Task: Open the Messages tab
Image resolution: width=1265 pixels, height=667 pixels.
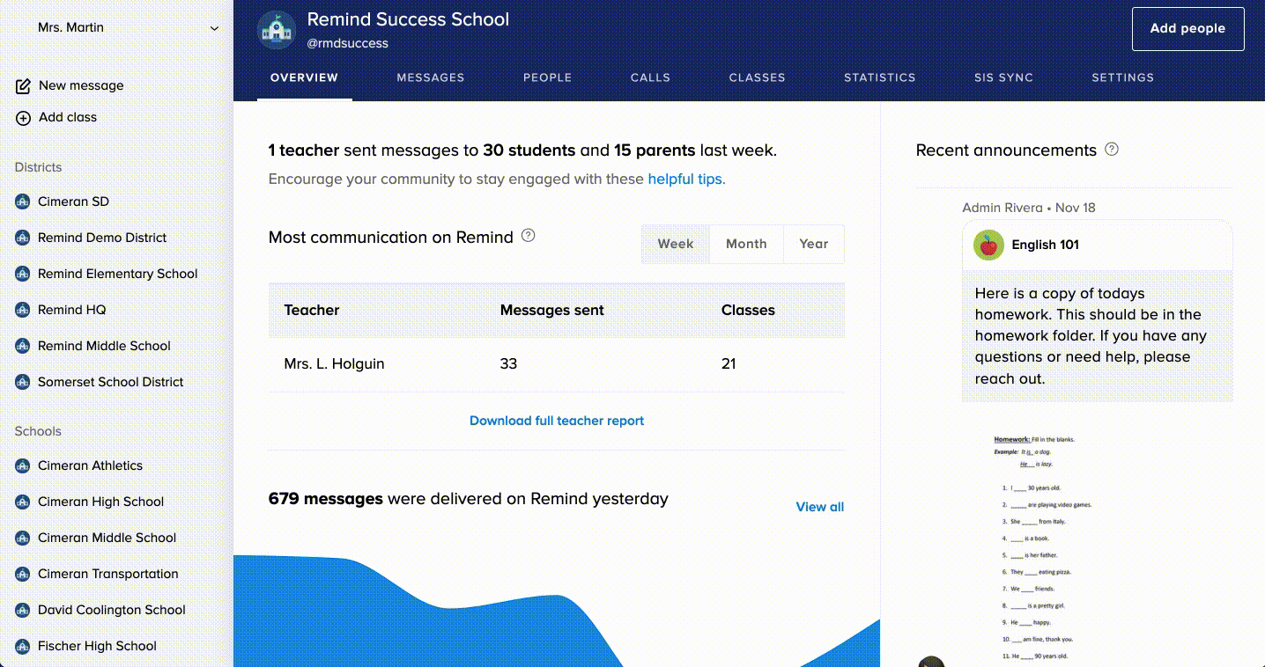Action: 430,77
